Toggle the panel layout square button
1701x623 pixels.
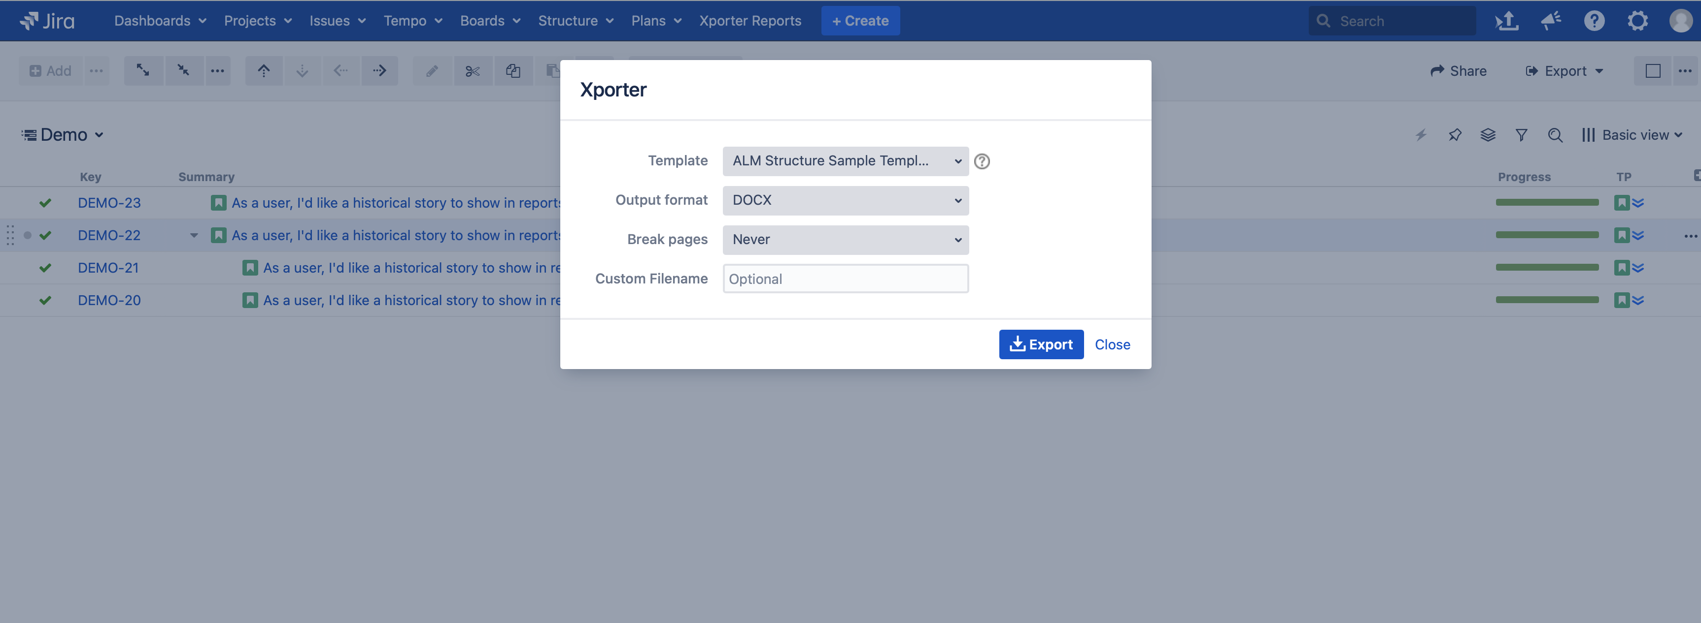pos(1652,71)
